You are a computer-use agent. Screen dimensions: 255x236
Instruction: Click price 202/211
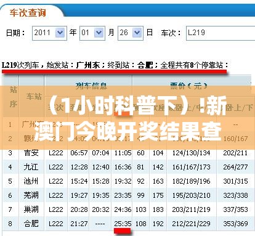coord(235,153)
